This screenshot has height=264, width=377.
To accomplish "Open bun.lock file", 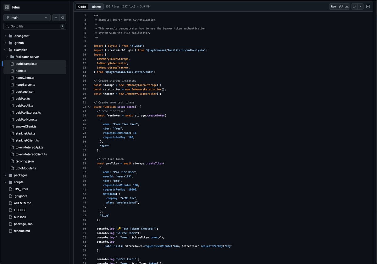I will point(20,217).
